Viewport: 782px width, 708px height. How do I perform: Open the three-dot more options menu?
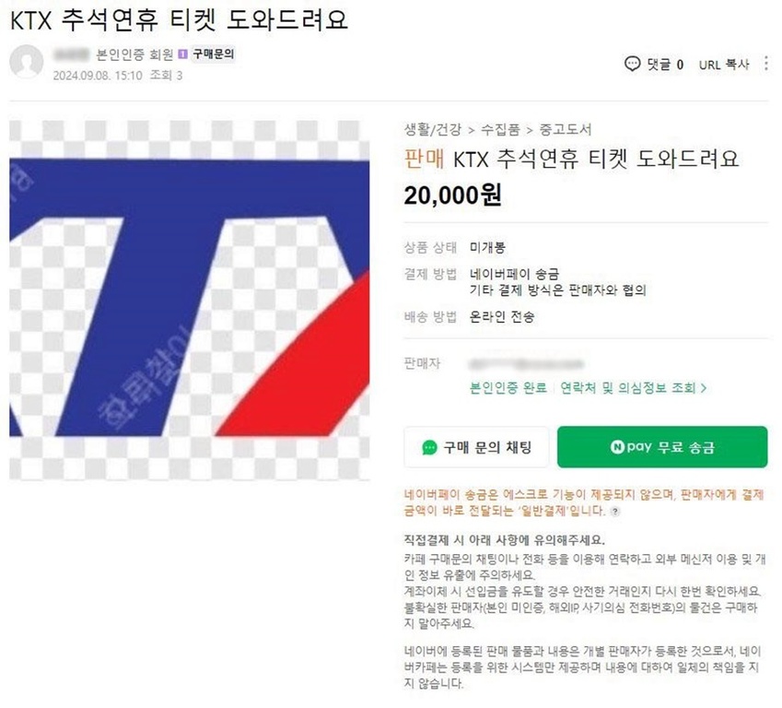point(766,64)
